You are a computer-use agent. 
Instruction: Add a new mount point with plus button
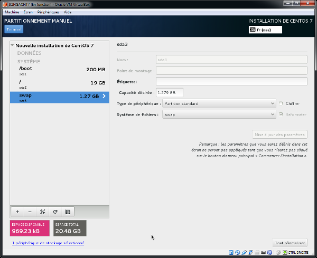pos(17,212)
